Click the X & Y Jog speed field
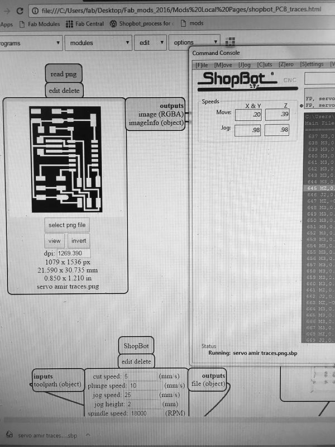Image resolution: width=335 pixels, height=447 pixels. (247, 130)
